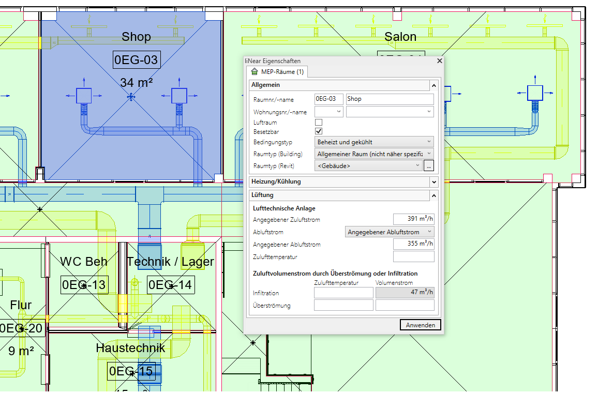
Task: Expand the Heizung/Kühlung section
Action: 433,182
